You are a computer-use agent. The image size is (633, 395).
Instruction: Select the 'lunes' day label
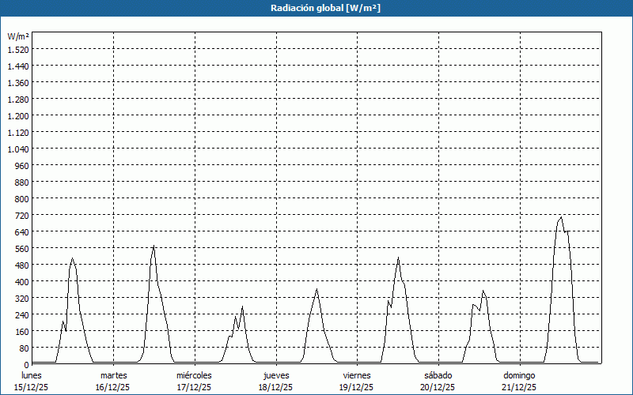[32, 375]
